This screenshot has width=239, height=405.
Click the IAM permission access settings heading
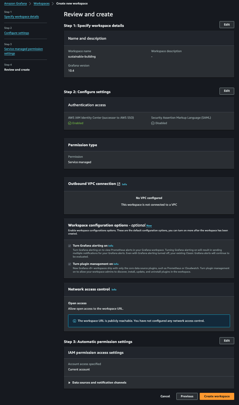(x=96, y=353)
